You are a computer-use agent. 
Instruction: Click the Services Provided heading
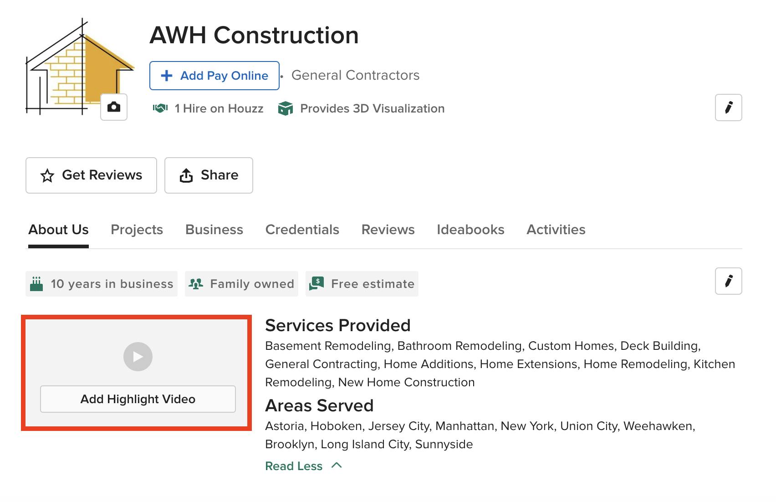click(338, 325)
